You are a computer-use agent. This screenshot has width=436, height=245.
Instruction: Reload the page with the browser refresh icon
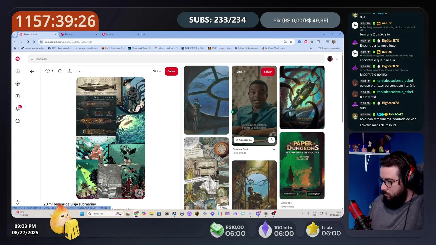[28, 42]
